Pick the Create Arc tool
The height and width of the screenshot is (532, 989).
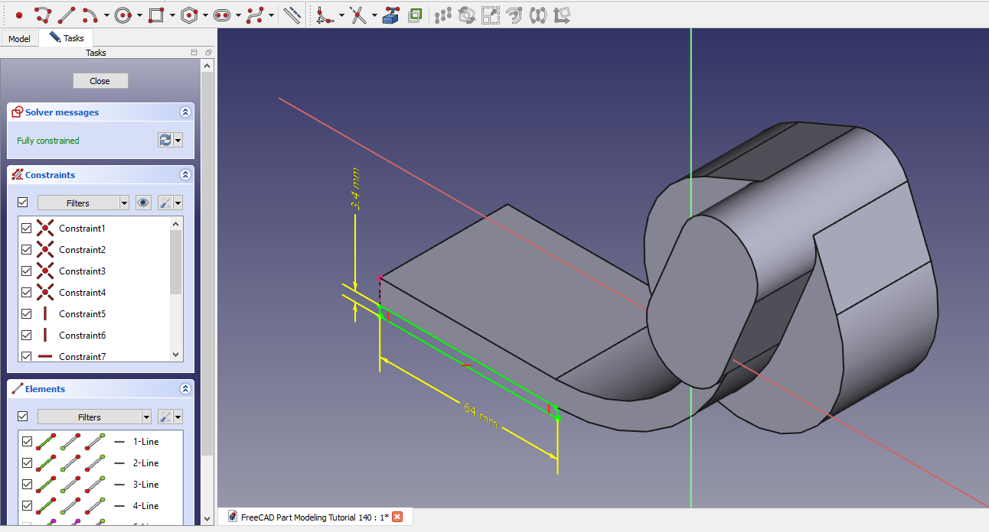click(x=90, y=15)
